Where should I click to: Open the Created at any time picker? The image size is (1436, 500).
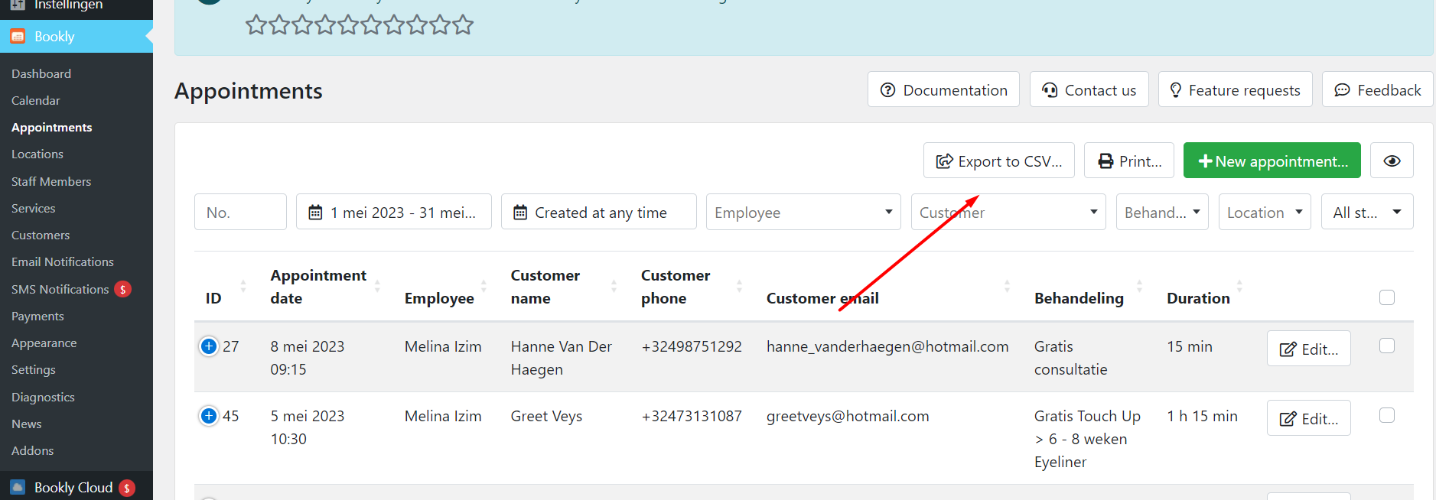599,212
